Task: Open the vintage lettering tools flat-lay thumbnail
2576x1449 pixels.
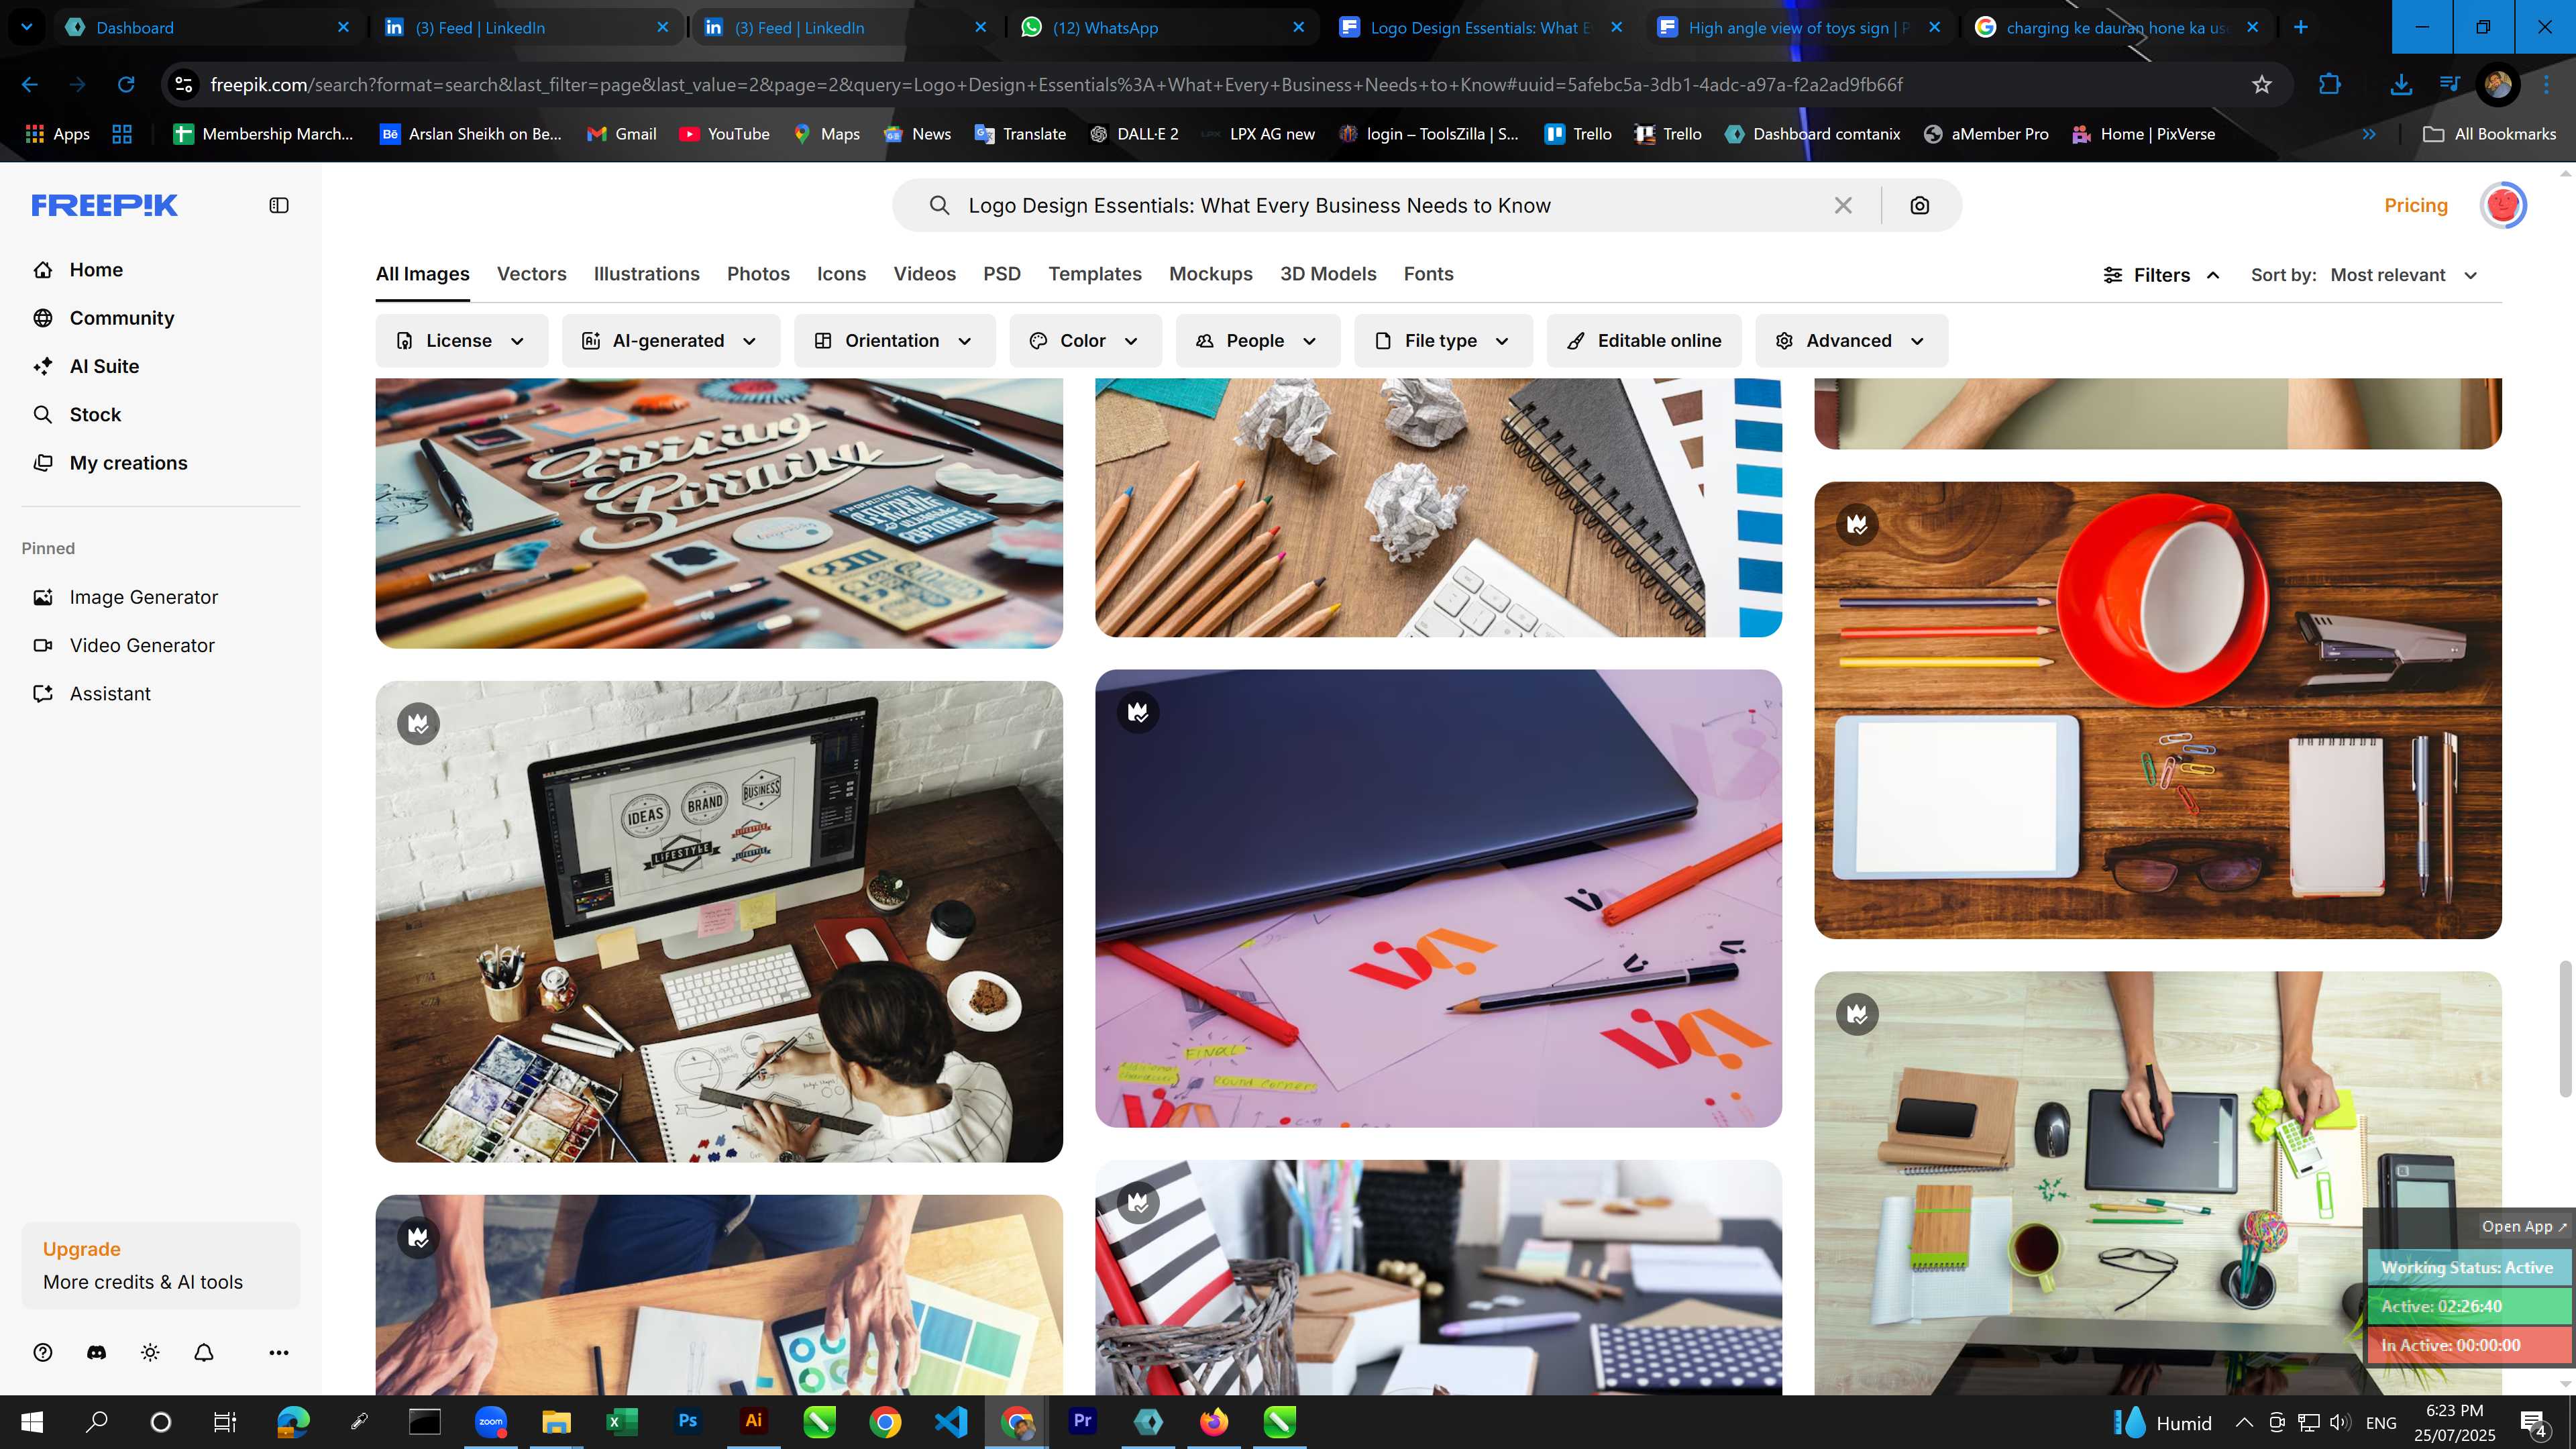Action: click(719, 513)
